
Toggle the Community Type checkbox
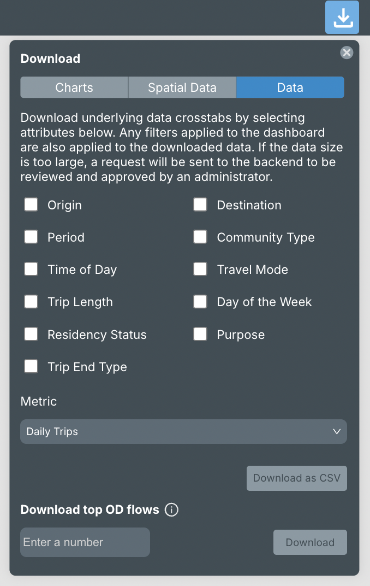click(x=200, y=237)
